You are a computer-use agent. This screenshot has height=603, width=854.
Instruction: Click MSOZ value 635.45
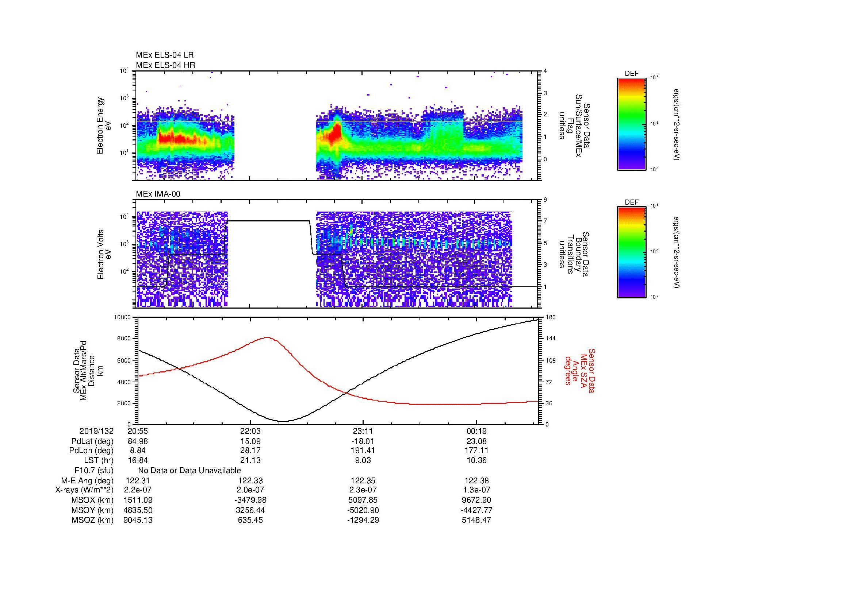point(250,520)
